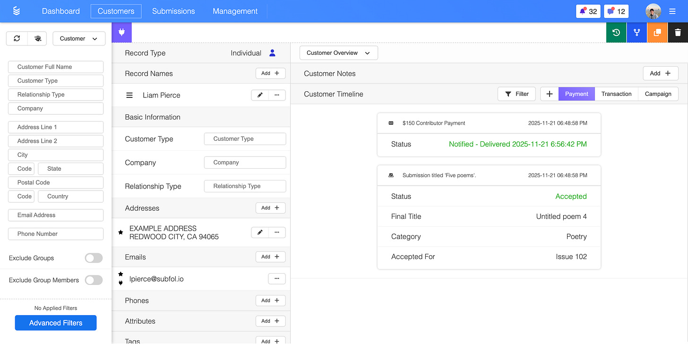The image size is (688, 344).
Task: Click the drag handle beside Liam Pierce
Action: [x=129, y=95]
